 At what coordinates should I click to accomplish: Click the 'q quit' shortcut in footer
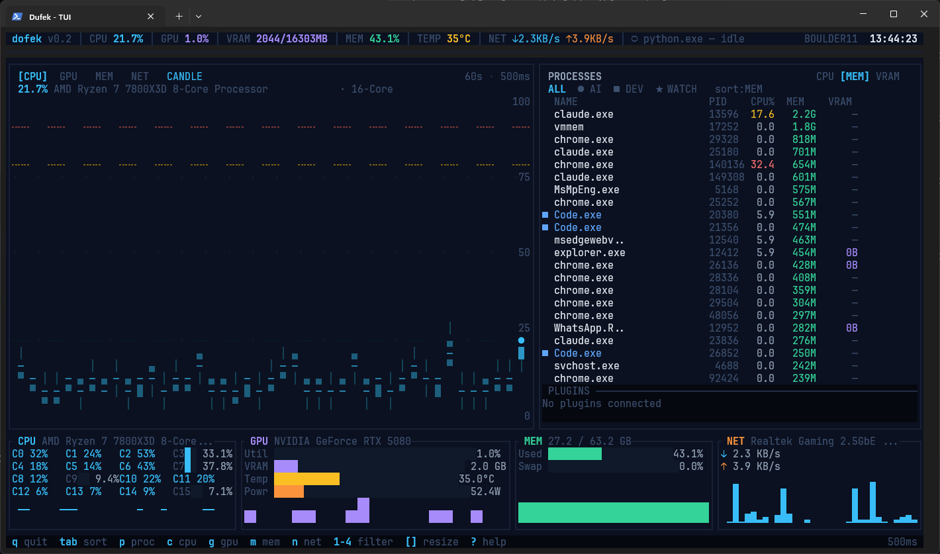pyautogui.click(x=30, y=542)
